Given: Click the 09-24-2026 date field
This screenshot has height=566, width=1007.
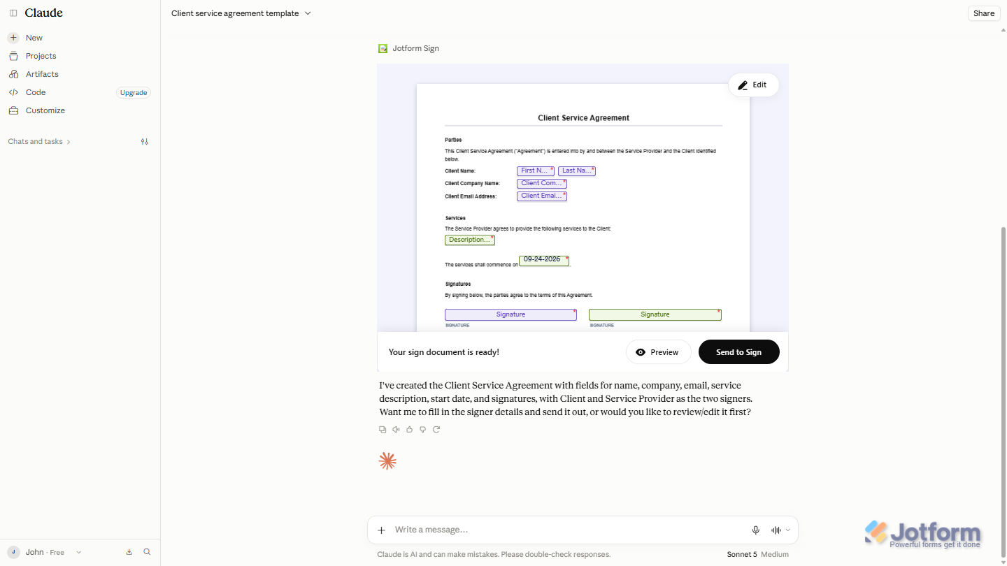Looking at the screenshot, I should 544,261.
